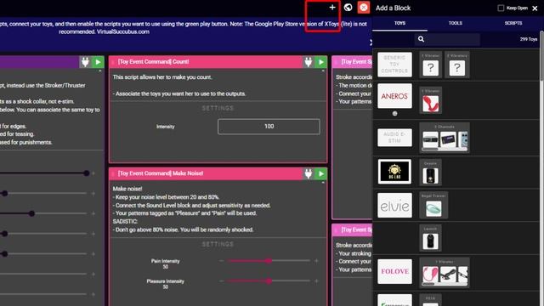The width and height of the screenshot is (544, 306).
Task: Add the second Folove vibrator toy
Action: tap(448, 274)
